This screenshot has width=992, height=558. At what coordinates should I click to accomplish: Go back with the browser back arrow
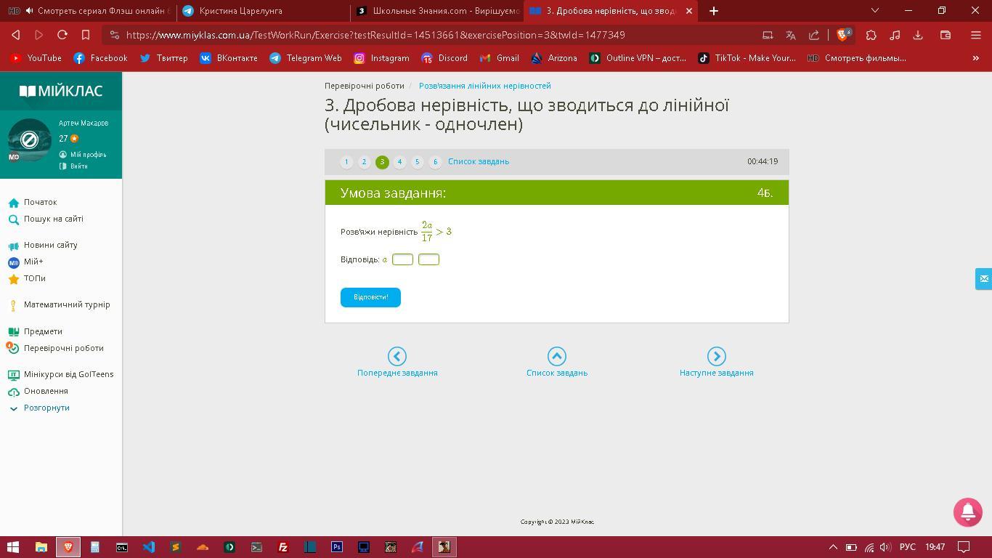(16, 35)
